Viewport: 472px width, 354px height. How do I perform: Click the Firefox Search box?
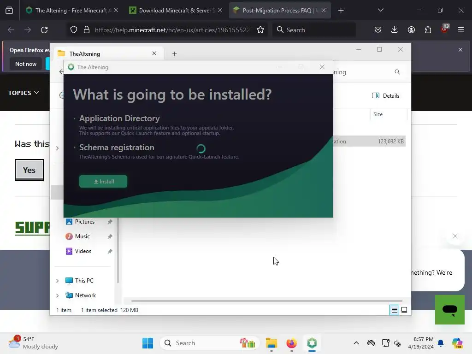(314, 30)
